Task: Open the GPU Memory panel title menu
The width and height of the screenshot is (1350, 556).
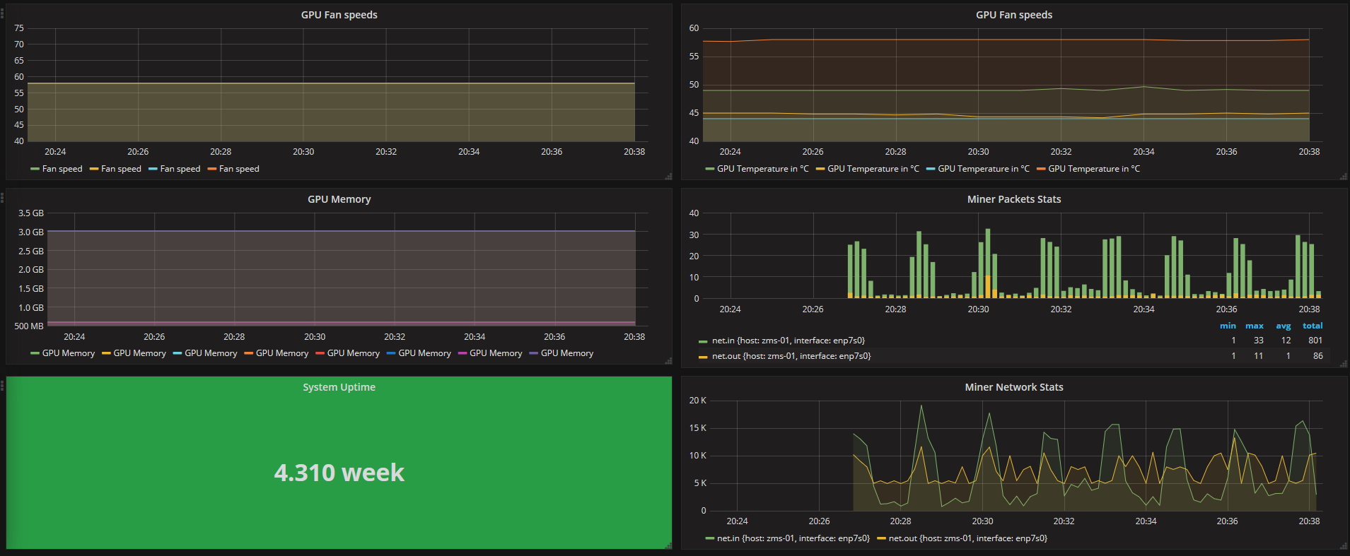Action: [x=339, y=199]
